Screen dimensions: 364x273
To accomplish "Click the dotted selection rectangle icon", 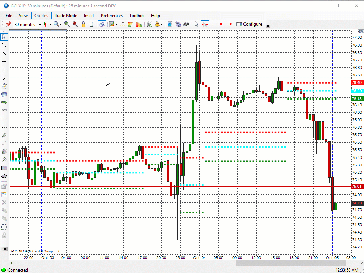I will coord(4,227).
